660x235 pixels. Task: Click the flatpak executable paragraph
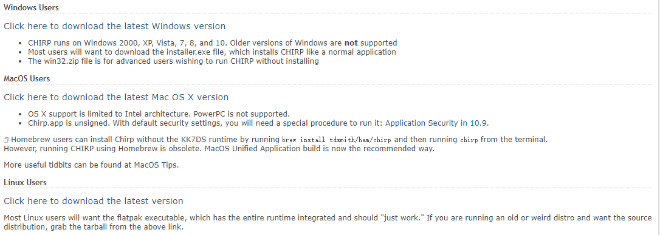pos(328,223)
